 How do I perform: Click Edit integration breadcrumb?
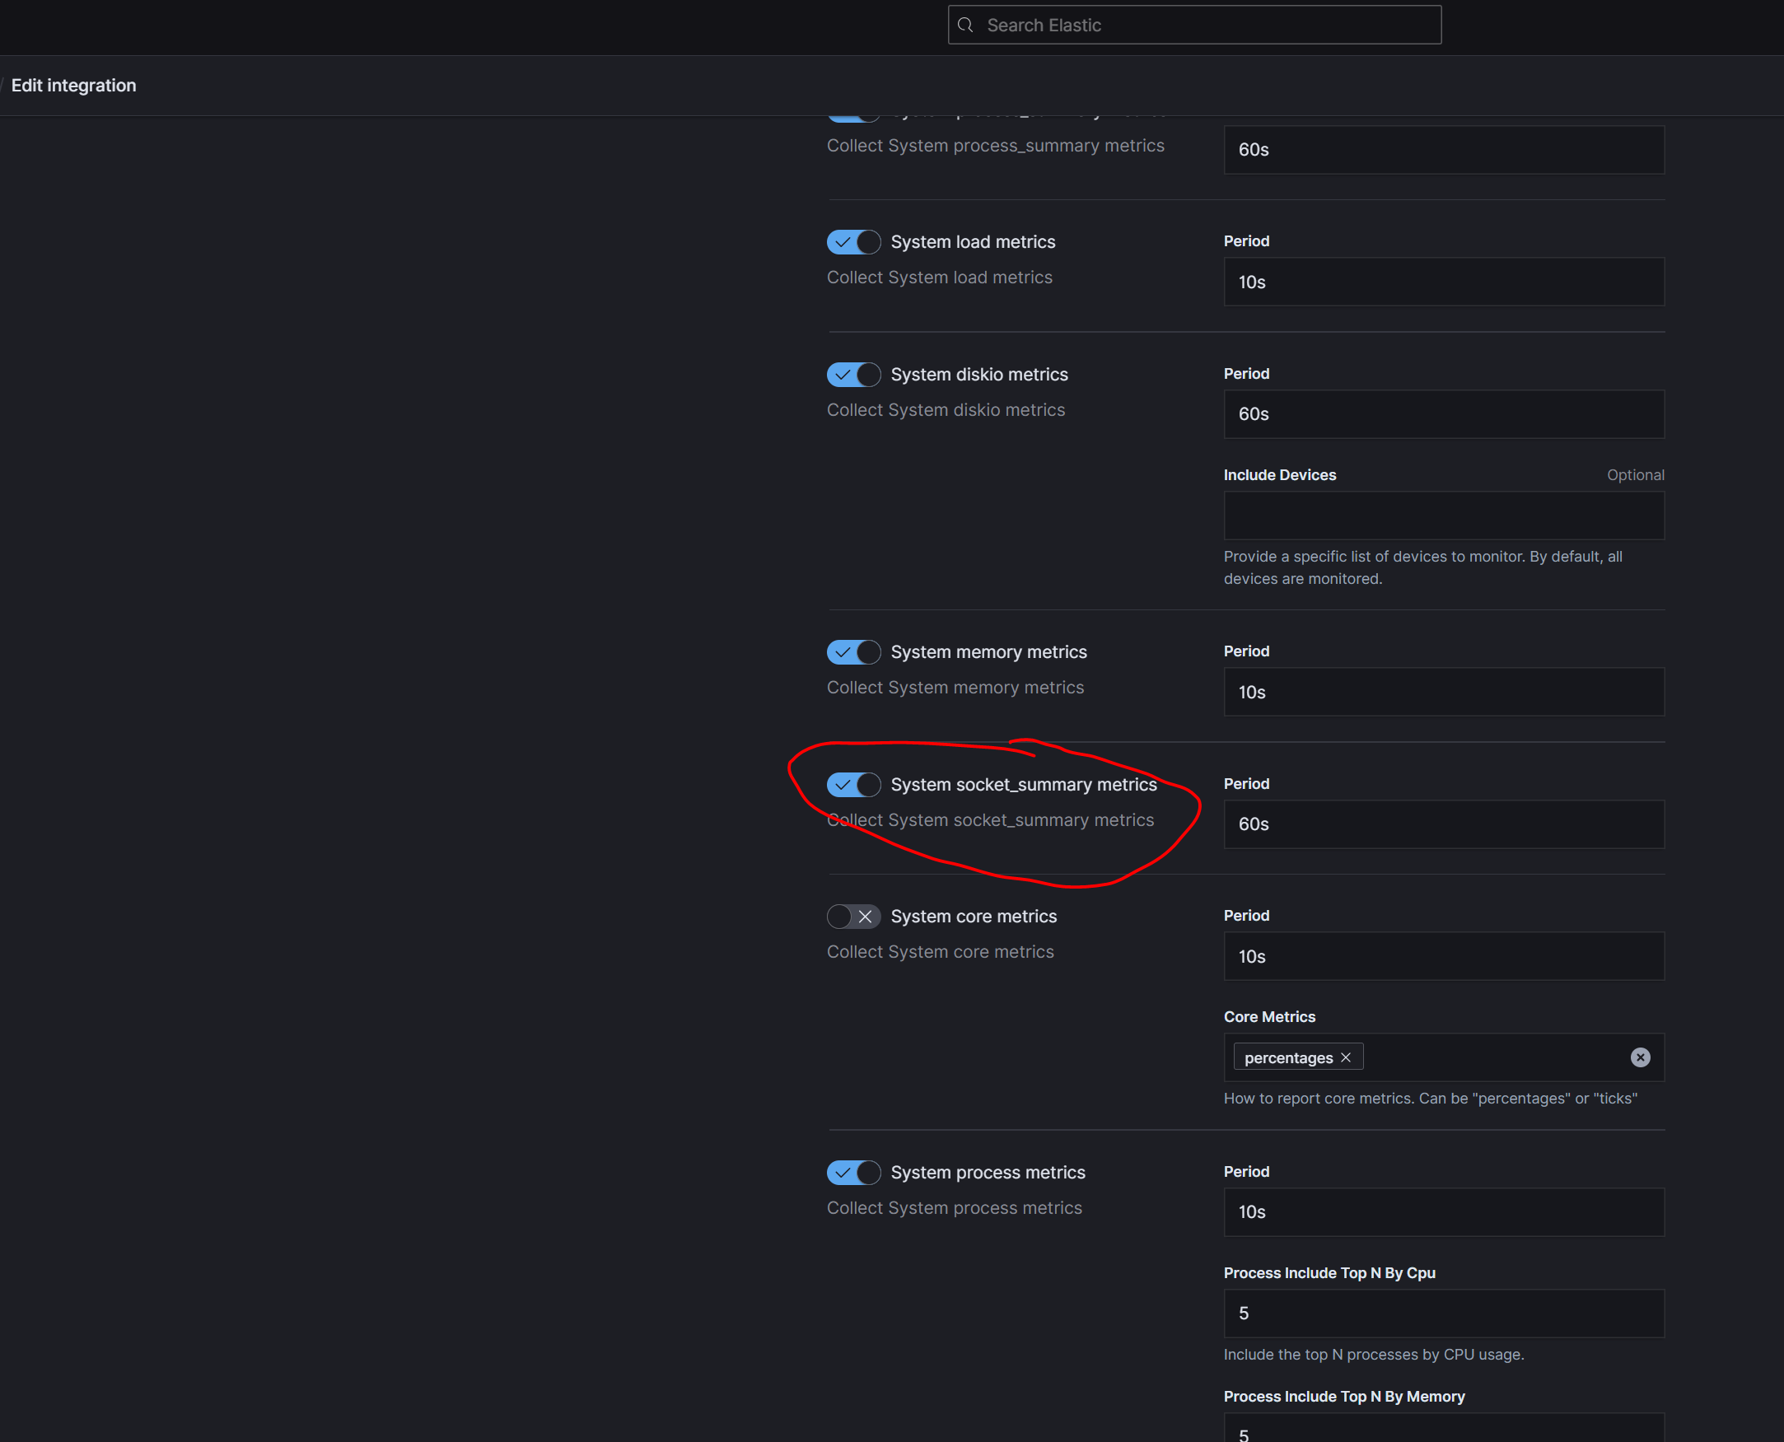[x=73, y=86]
